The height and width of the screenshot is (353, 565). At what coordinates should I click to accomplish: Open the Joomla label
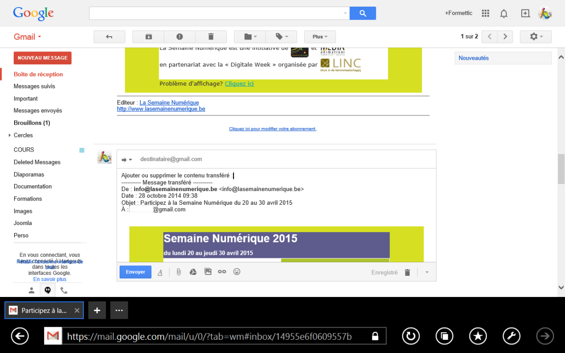(x=23, y=223)
